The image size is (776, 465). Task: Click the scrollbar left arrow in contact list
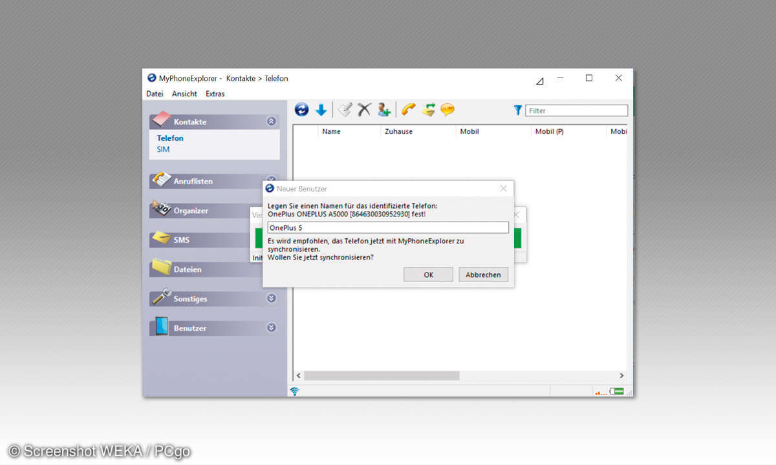pos(298,375)
